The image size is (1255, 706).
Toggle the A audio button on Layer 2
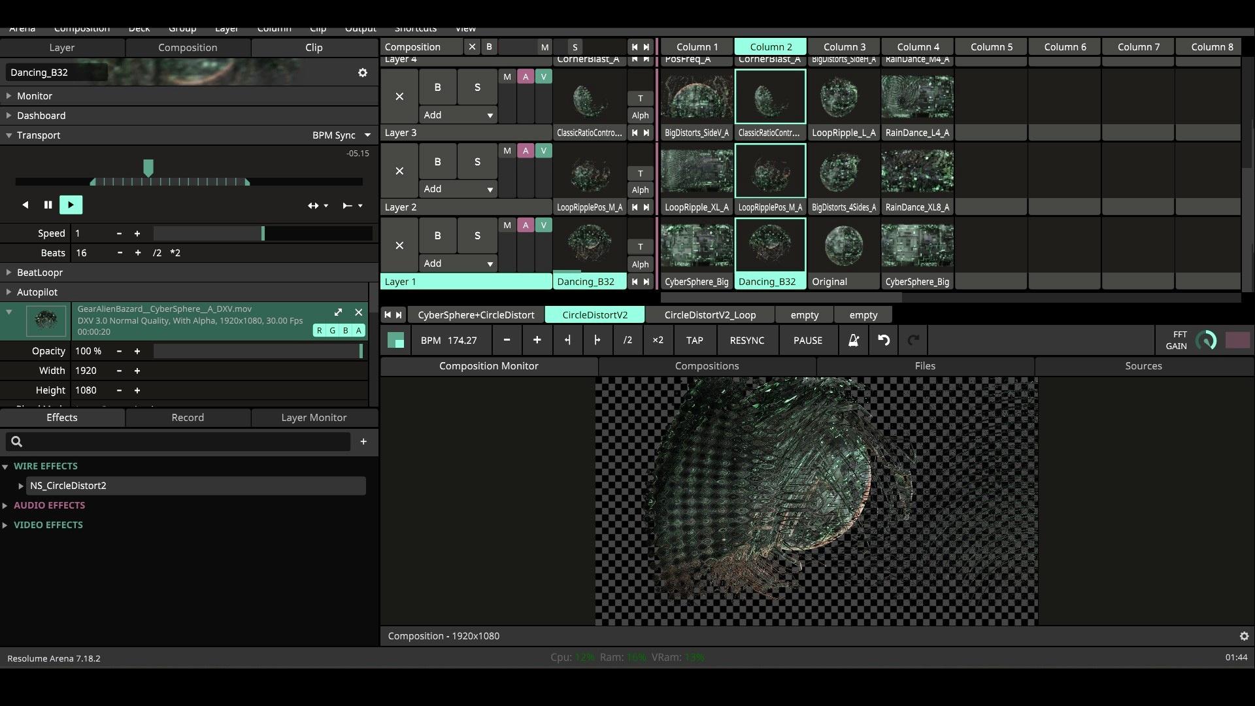526,151
